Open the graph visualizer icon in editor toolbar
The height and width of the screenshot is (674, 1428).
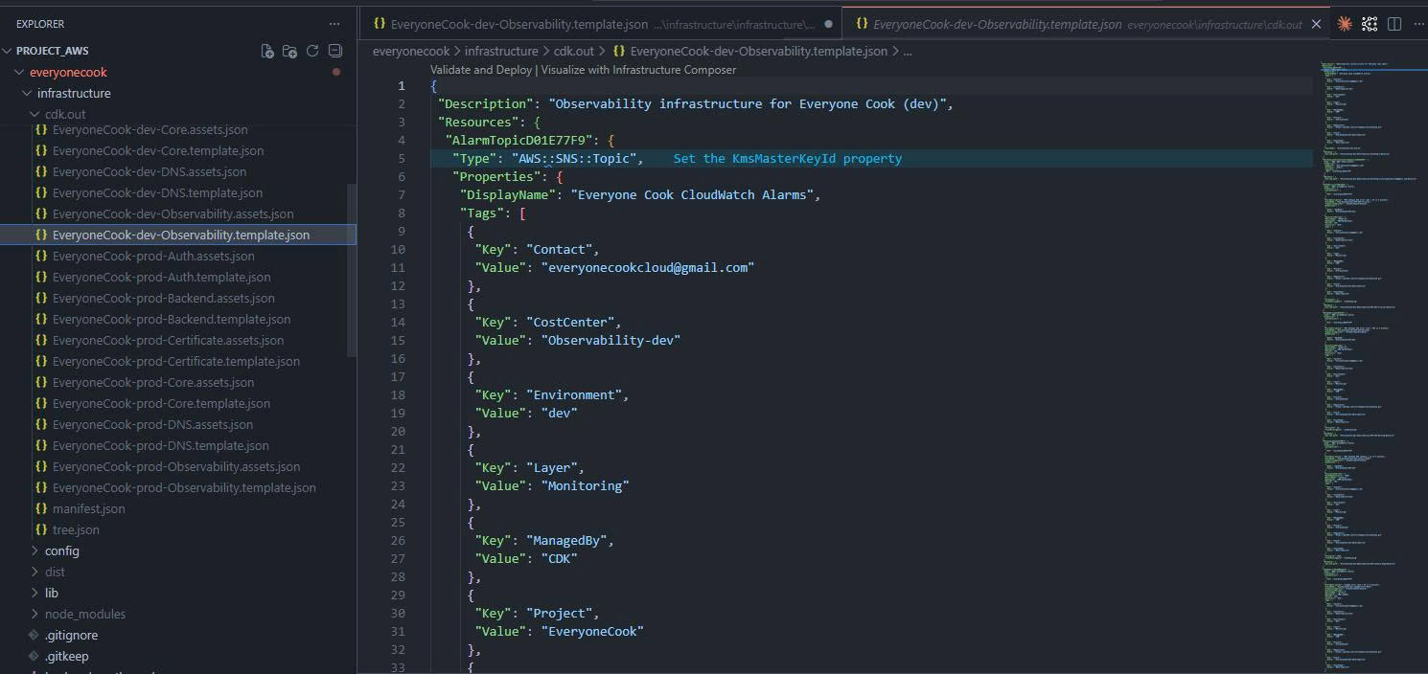[x=1370, y=24]
